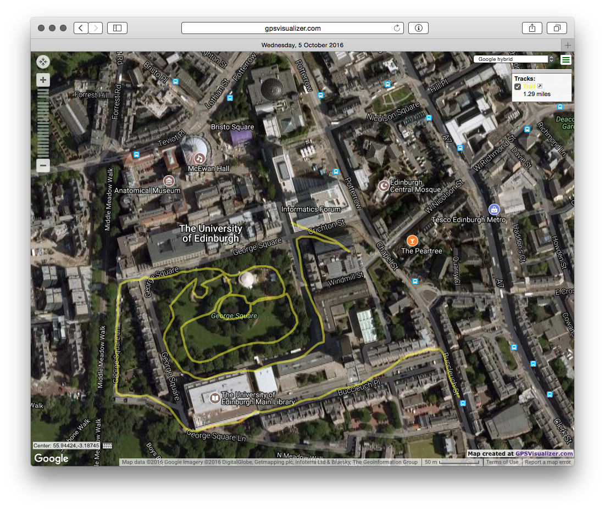Click the bus stop icon on Lothian St
Viewport: 605px width, 510px height.
click(x=230, y=98)
